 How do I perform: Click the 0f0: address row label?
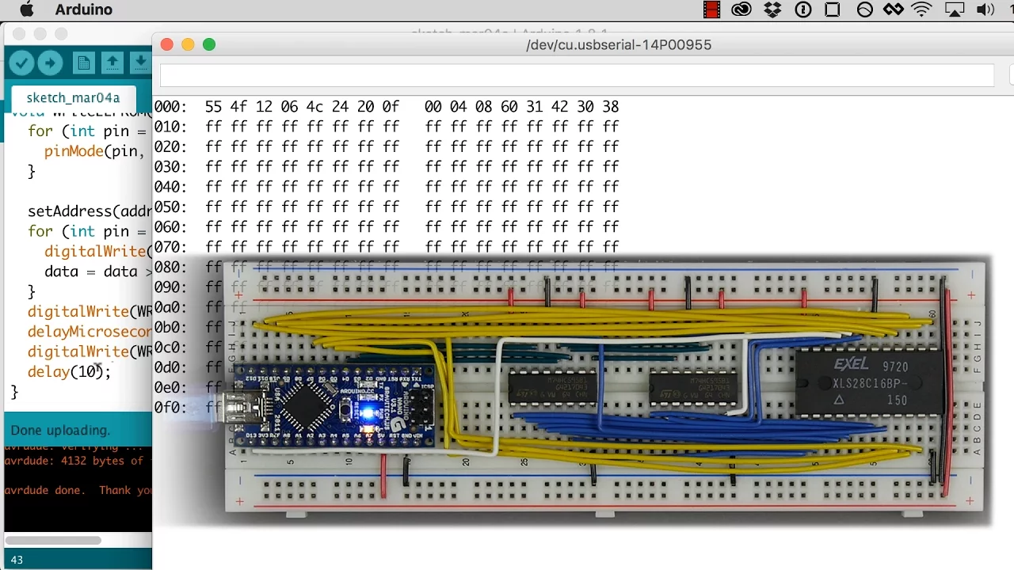(170, 408)
